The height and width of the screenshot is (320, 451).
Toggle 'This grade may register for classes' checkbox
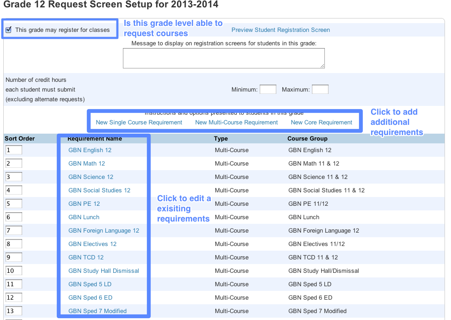[x=8, y=30]
